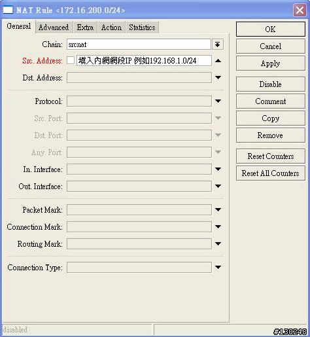310x337 pixels.
Task: Expand the In. Interface field
Action: [x=218, y=169]
